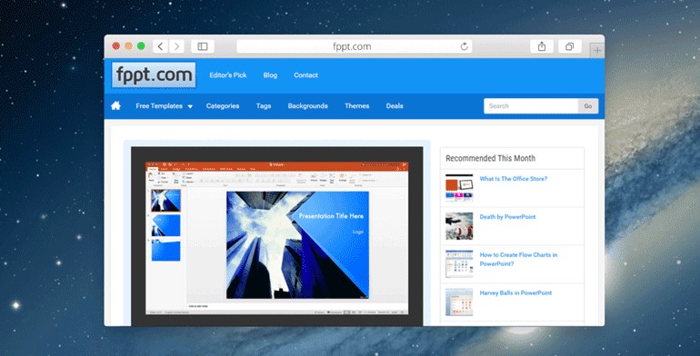Image resolution: width=700 pixels, height=356 pixels.
Task: Open Death by PowerPoint article
Action: coord(507,217)
